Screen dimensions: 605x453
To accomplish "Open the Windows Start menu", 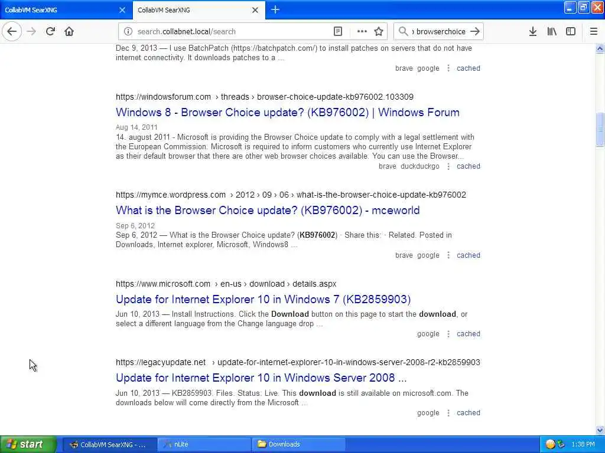I will click(28, 444).
